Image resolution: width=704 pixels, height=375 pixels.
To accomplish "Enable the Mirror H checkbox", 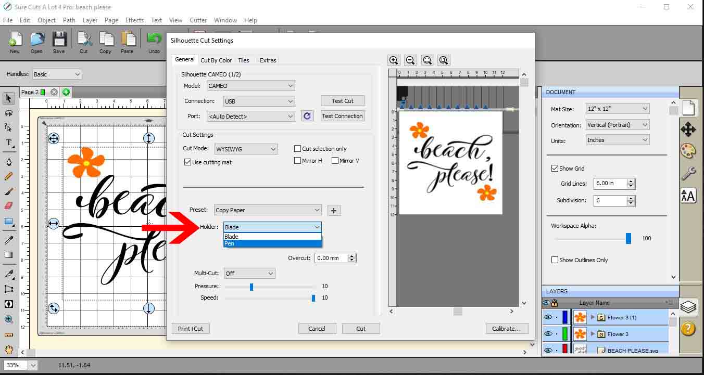I will pyautogui.click(x=297, y=160).
